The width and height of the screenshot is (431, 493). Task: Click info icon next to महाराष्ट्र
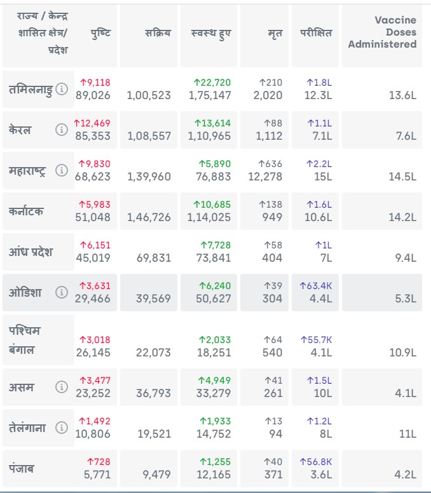pyautogui.click(x=62, y=170)
